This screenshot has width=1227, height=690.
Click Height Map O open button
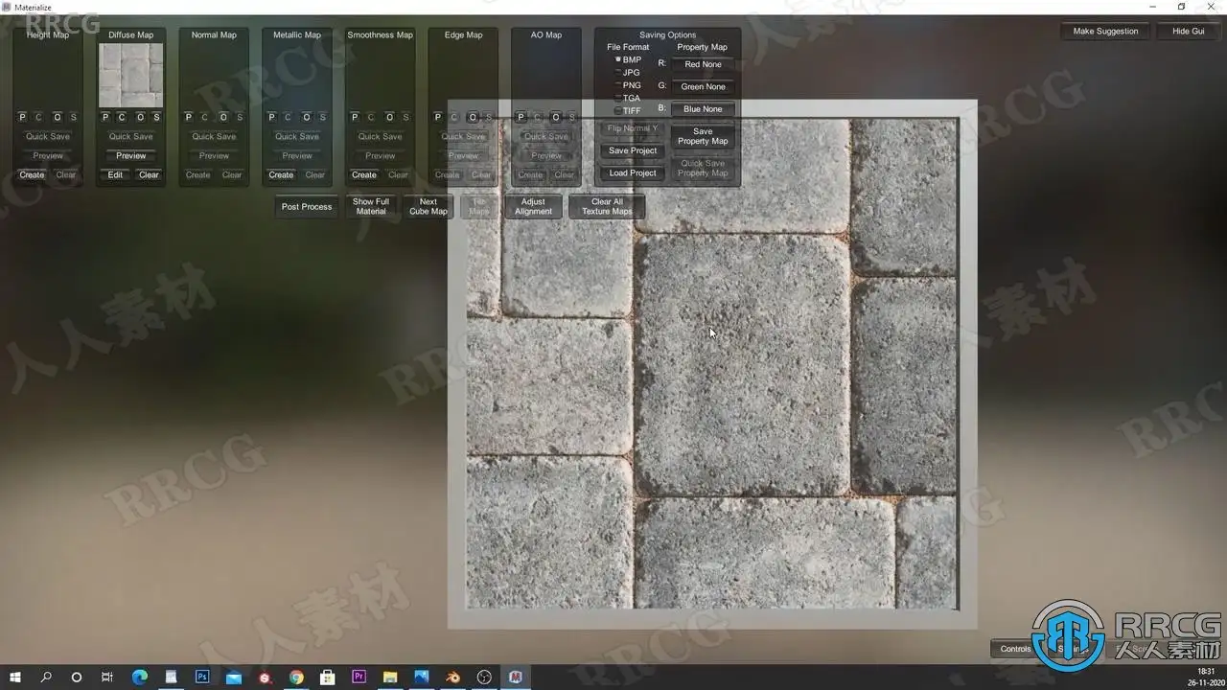57,117
